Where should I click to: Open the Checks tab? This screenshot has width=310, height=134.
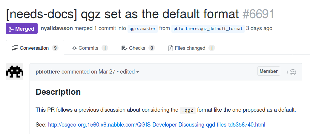138,48
